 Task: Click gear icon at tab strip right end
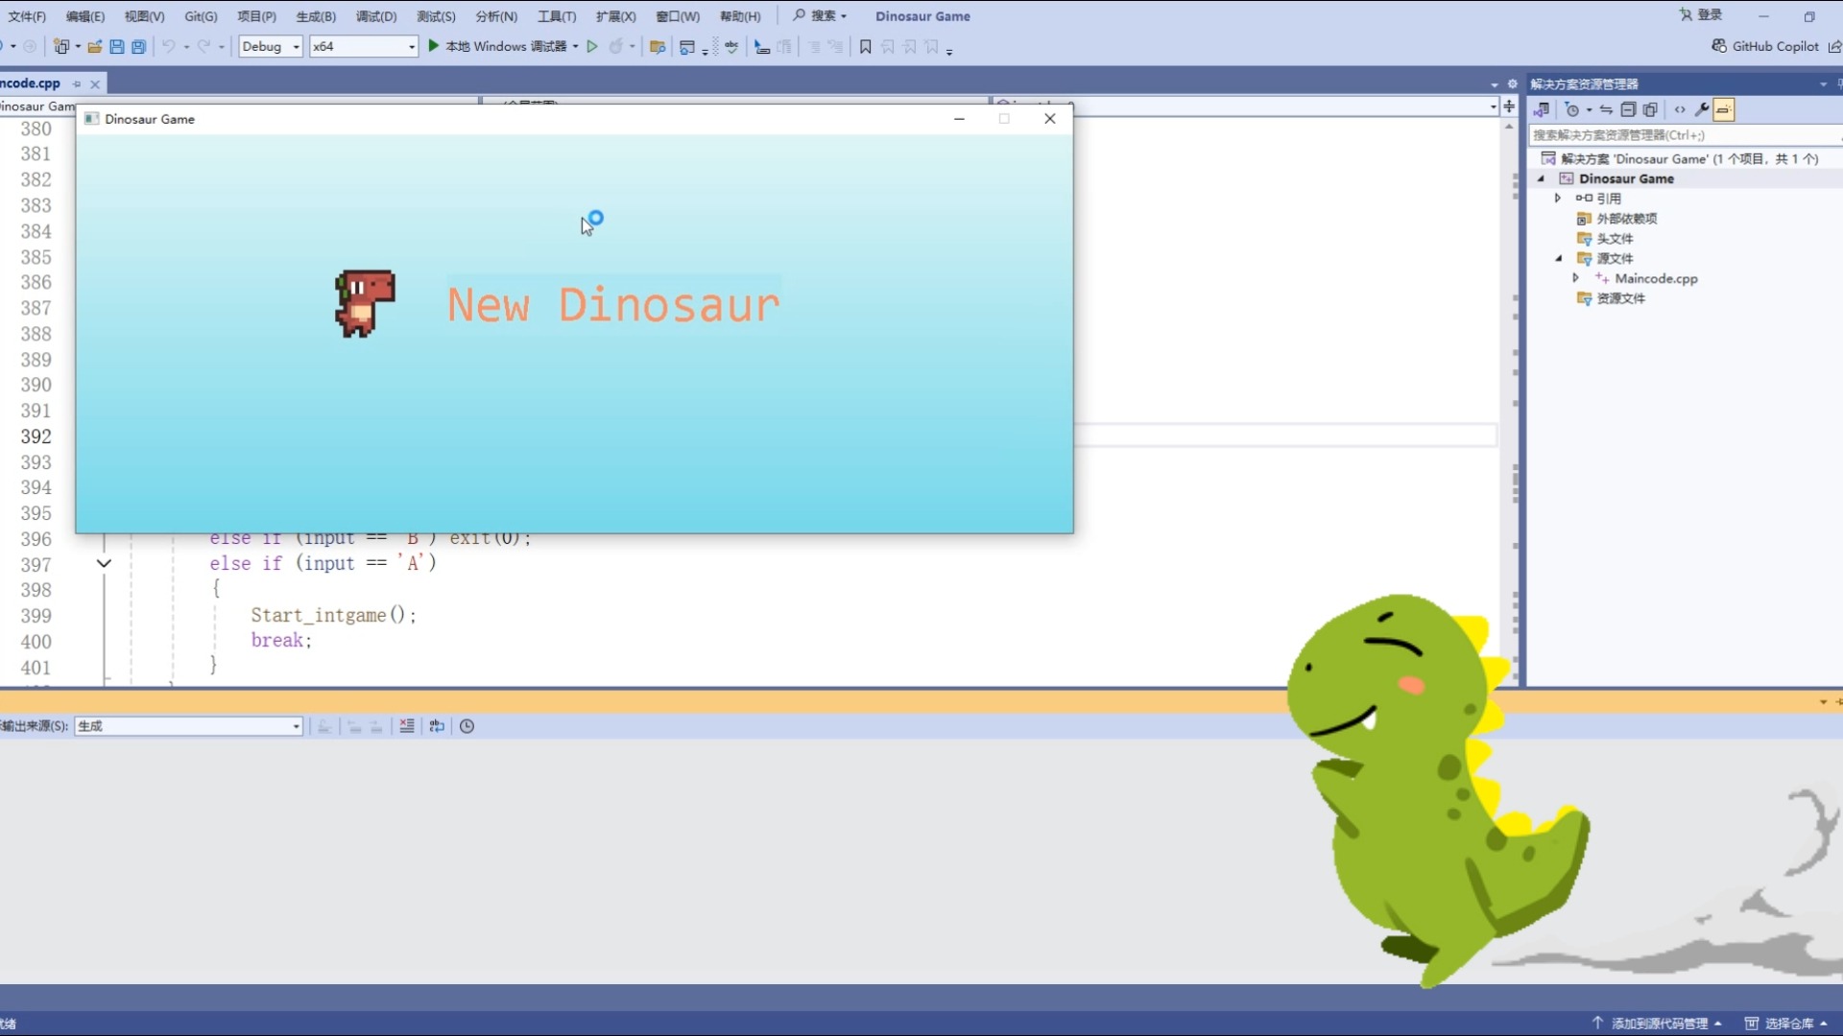click(1512, 83)
